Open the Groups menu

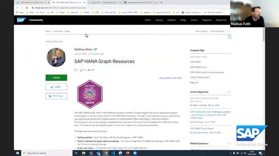[159, 20]
